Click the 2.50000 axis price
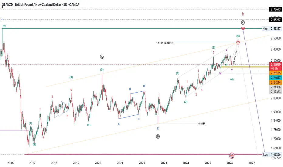 click(x=276, y=38)
